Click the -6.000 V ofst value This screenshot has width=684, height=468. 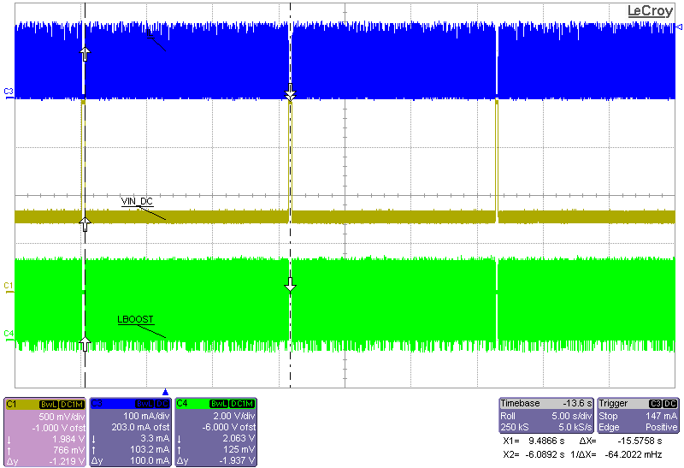[230, 427]
